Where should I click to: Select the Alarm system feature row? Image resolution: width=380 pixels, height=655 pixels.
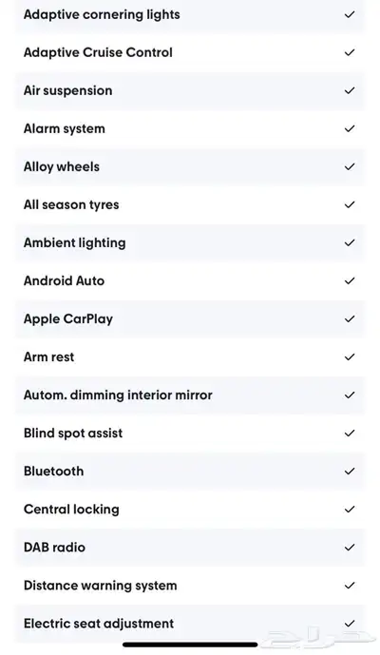[x=190, y=128]
